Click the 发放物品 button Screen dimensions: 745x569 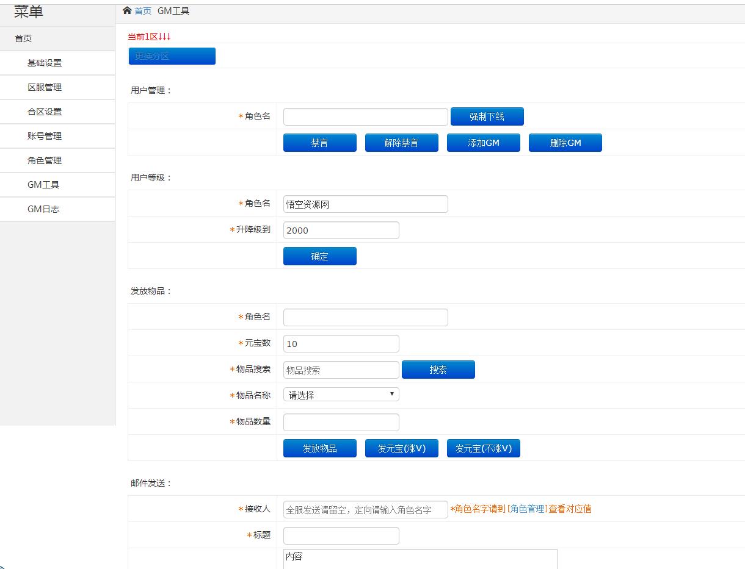point(319,448)
